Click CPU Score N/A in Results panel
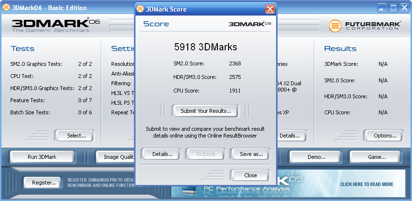This screenshot has width=412, height=201. (383, 112)
